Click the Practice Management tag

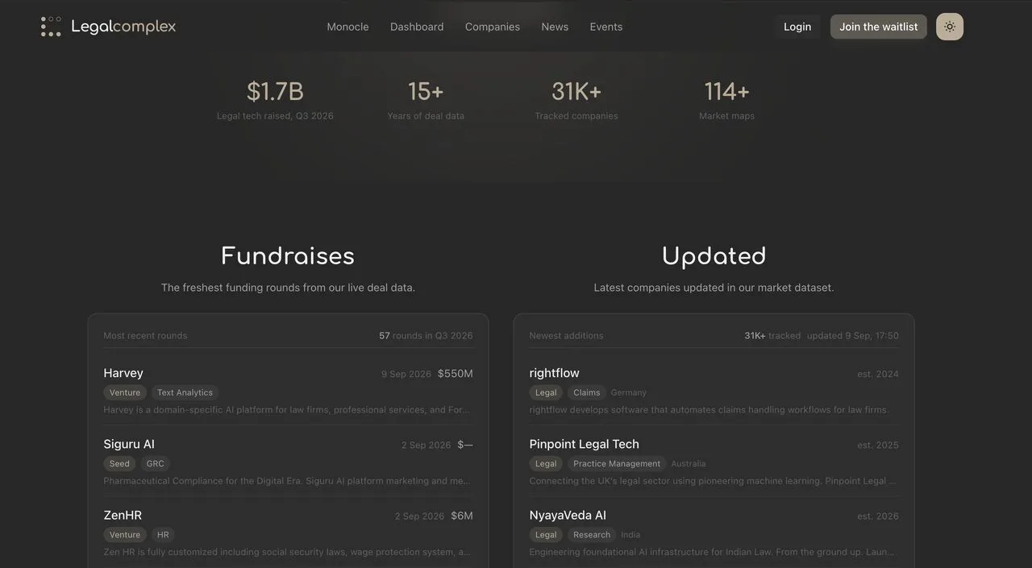coord(617,463)
